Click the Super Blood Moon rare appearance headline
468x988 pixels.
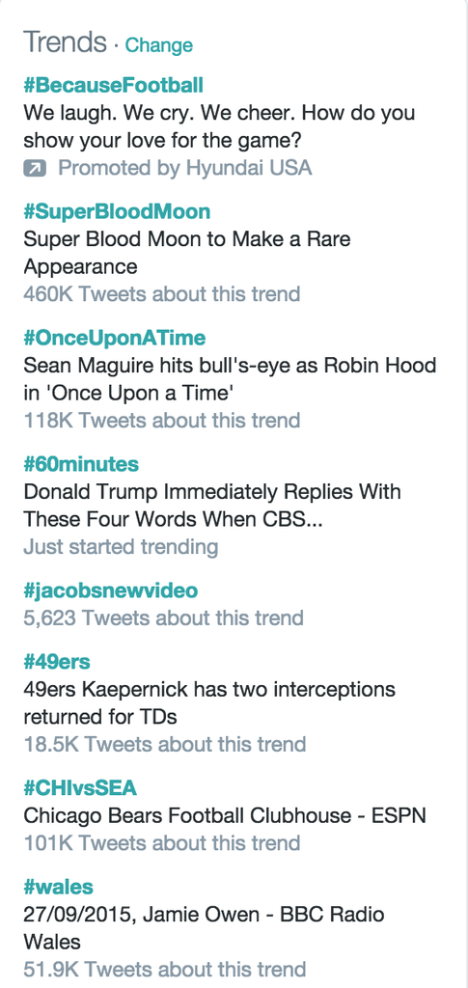point(187,253)
